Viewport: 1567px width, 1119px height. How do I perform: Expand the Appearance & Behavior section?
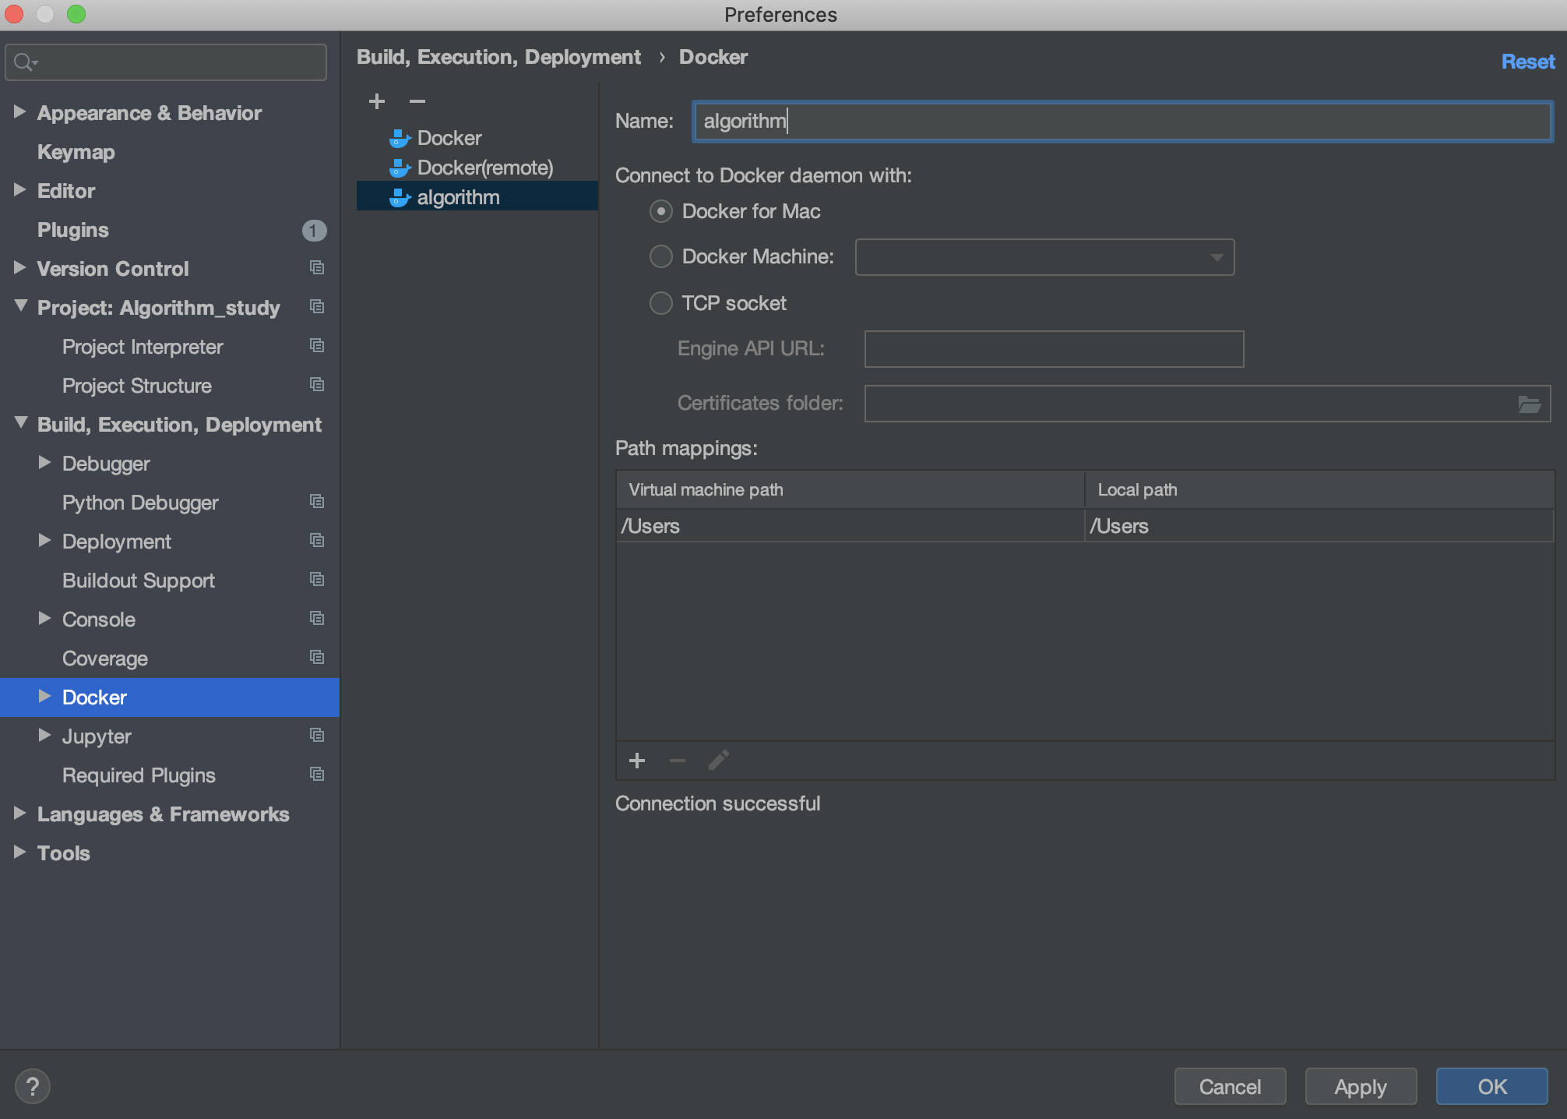(19, 113)
